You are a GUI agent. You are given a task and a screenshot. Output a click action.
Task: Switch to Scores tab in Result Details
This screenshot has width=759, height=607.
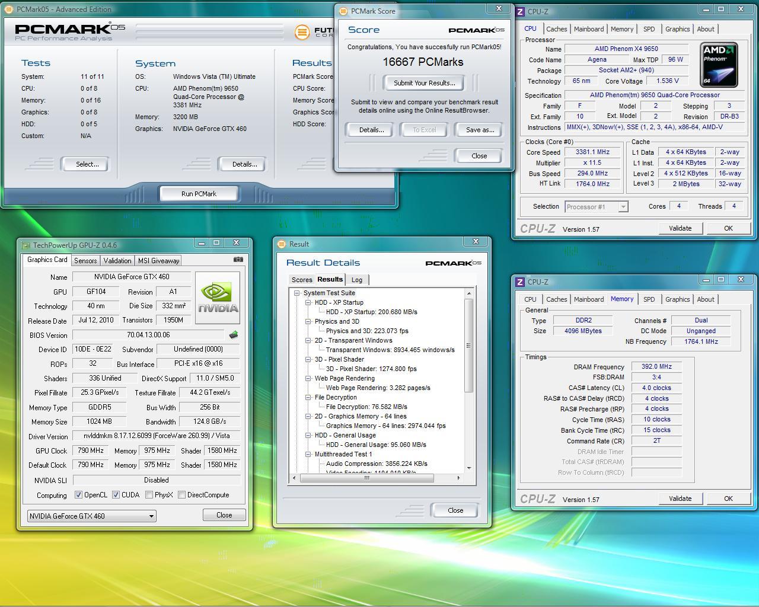tap(302, 280)
